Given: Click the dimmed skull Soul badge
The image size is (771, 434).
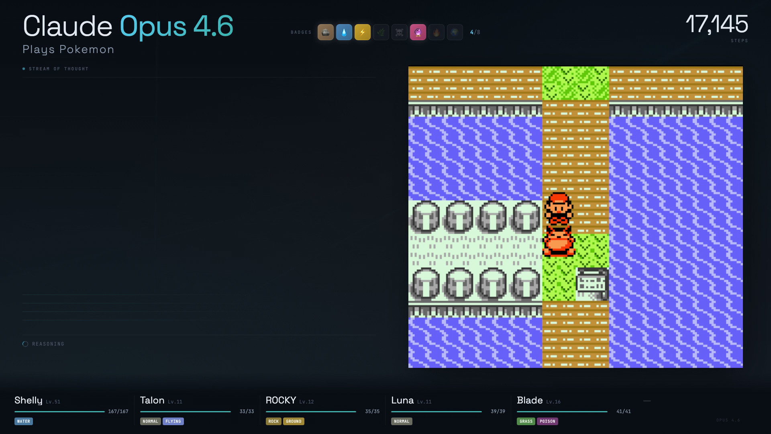Looking at the screenshot, I should point(399,32).
